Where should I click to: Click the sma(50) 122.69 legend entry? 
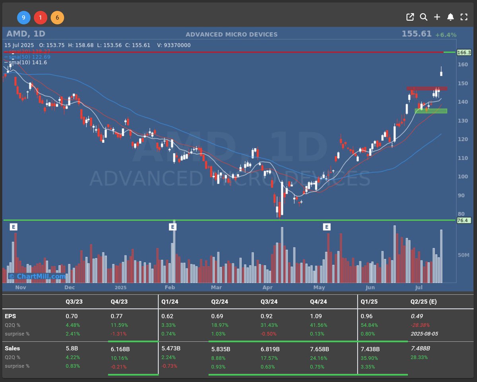(27, 57)
